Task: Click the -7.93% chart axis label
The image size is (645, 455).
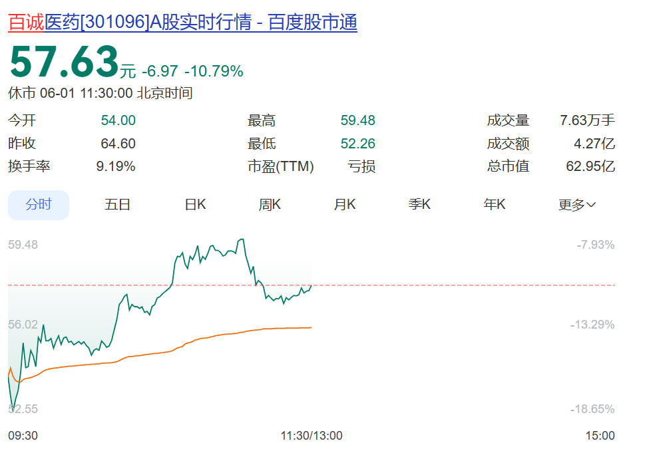Action: click(x=595, y=245)
